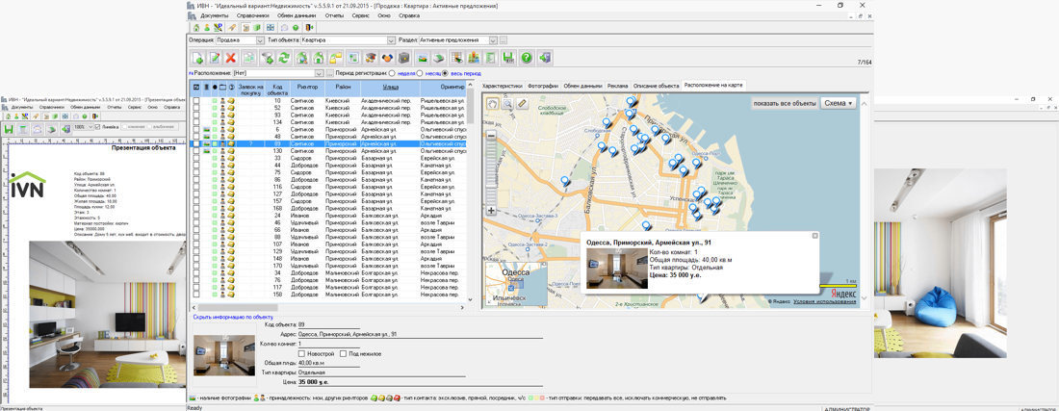
Task: Click the add new object toolbar icon
Action: [197, 58]
